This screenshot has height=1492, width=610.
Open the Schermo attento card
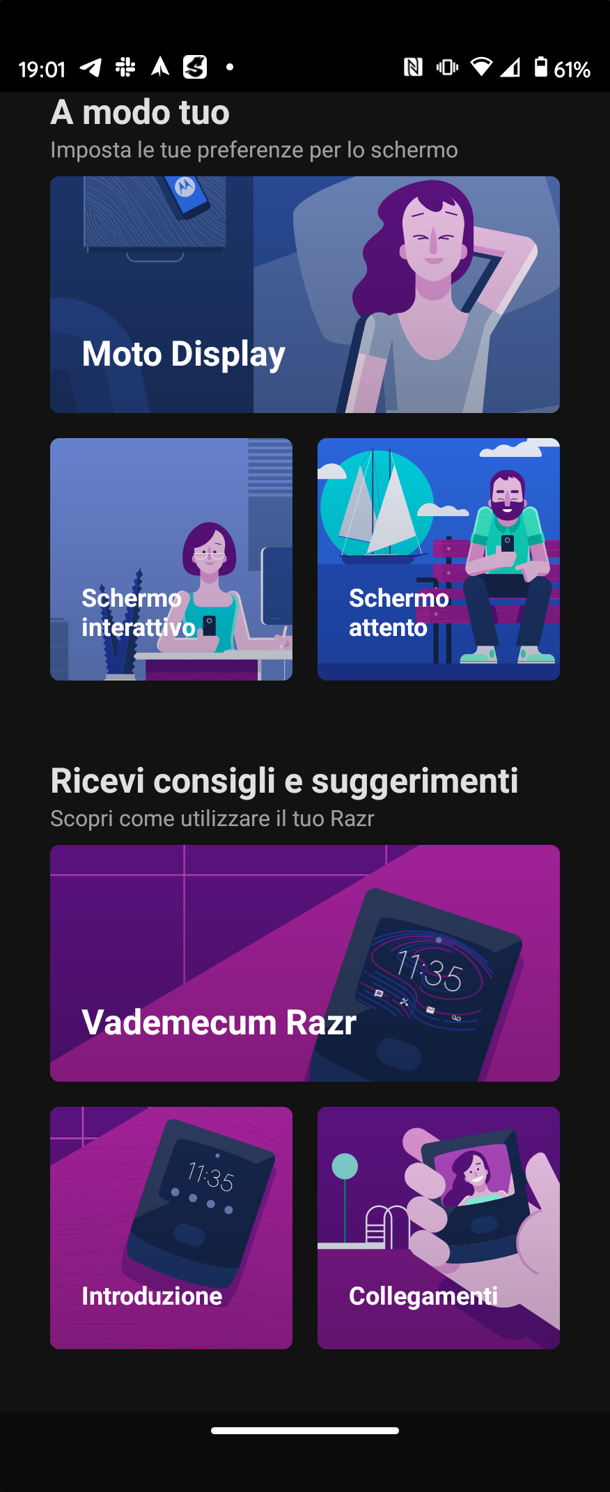tap(439, 559)
